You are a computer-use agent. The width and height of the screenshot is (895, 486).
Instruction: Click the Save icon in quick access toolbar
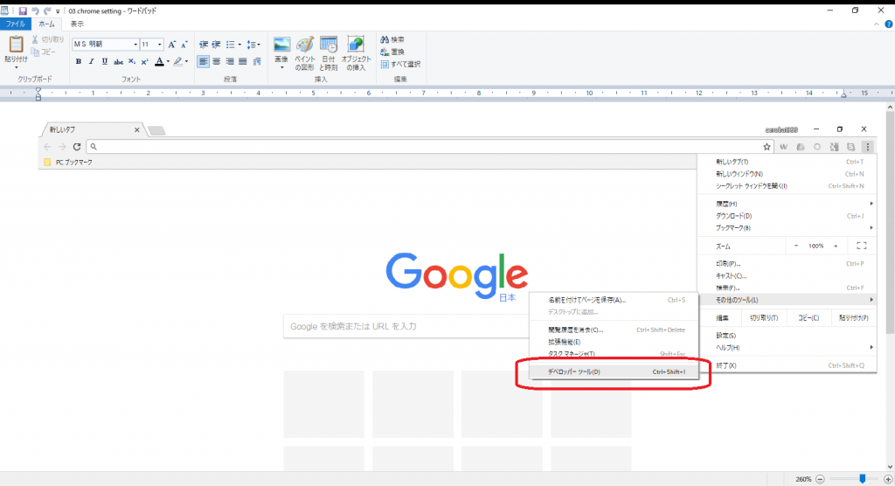click(x=22, y=10)
